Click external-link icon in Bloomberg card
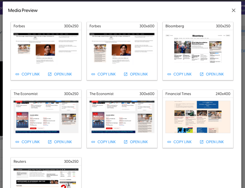 (201, 74)
